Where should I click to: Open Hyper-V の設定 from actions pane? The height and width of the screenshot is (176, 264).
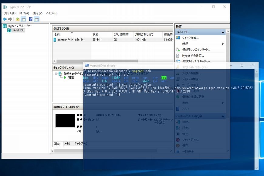click(x=193, y=56)
